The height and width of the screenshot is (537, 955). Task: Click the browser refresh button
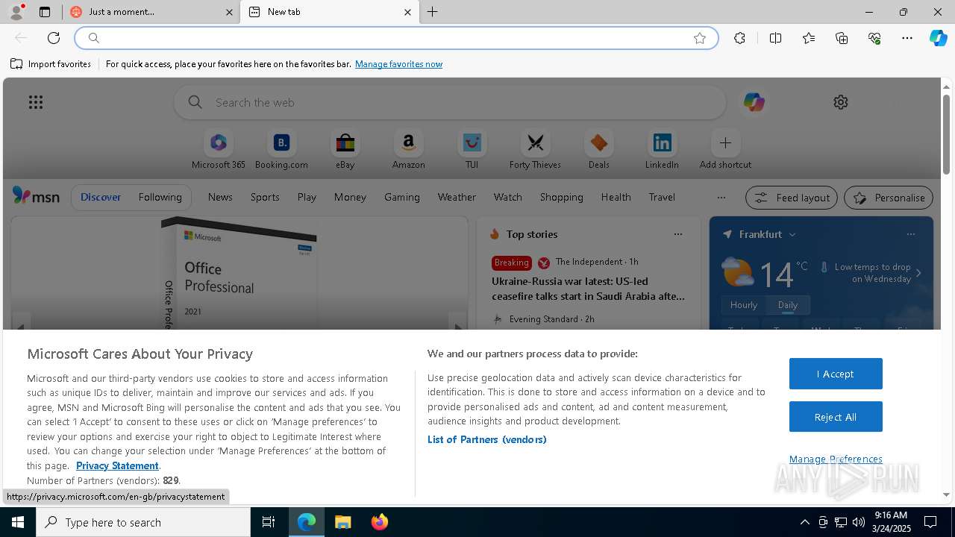tap(54, 38)
